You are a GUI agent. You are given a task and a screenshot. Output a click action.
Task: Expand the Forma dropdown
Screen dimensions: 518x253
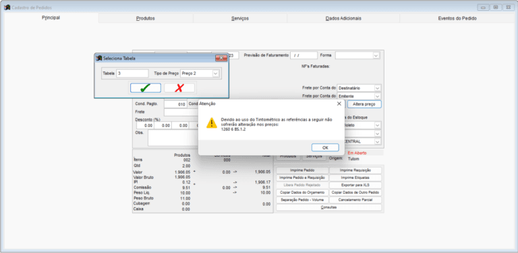376,55
